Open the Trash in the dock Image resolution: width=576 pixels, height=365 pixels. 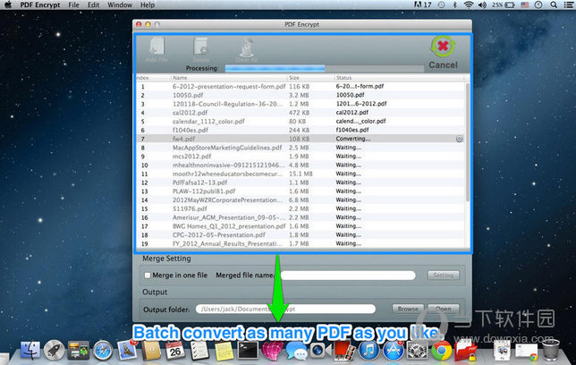(x=551, y=350)
